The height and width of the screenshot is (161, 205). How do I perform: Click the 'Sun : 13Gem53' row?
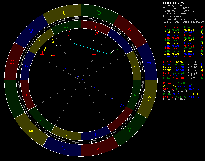coord(183,62)
